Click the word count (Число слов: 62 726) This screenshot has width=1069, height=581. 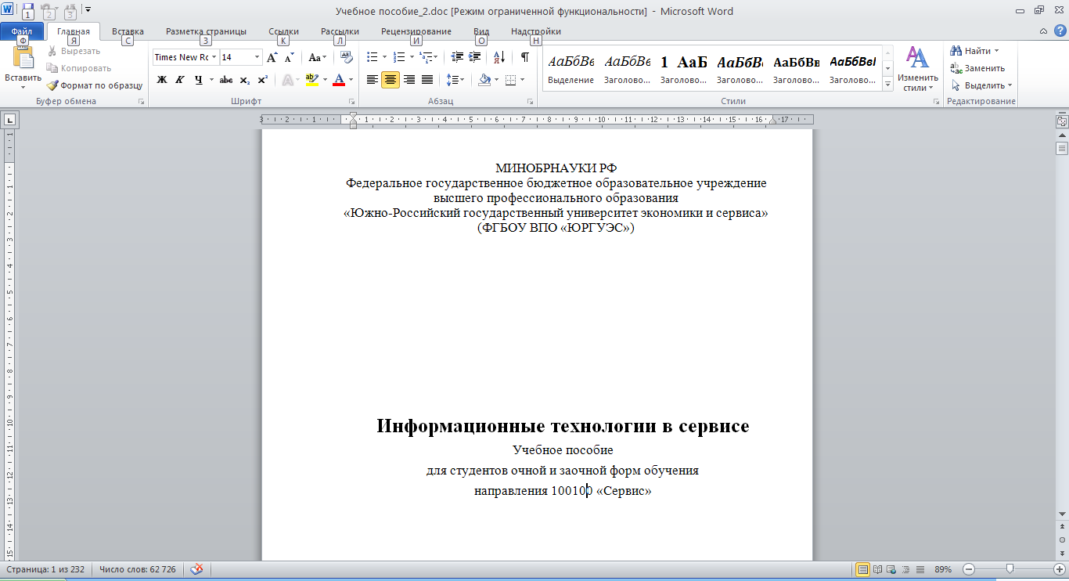[x=138, y=569]
